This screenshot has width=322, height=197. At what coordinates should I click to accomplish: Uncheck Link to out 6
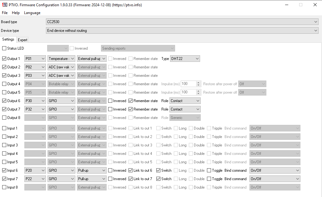[x=131, y=170]
